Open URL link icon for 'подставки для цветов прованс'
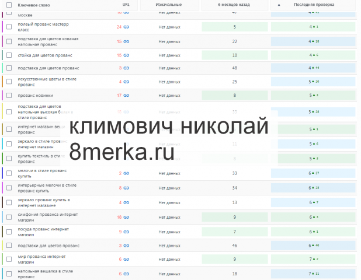The height and width of the screenshot is (280, 361). tap(126, 246)
